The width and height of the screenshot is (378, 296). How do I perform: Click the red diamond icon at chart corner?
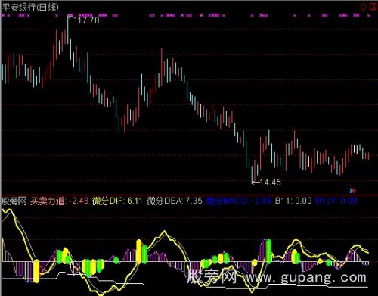pos(363,7)
